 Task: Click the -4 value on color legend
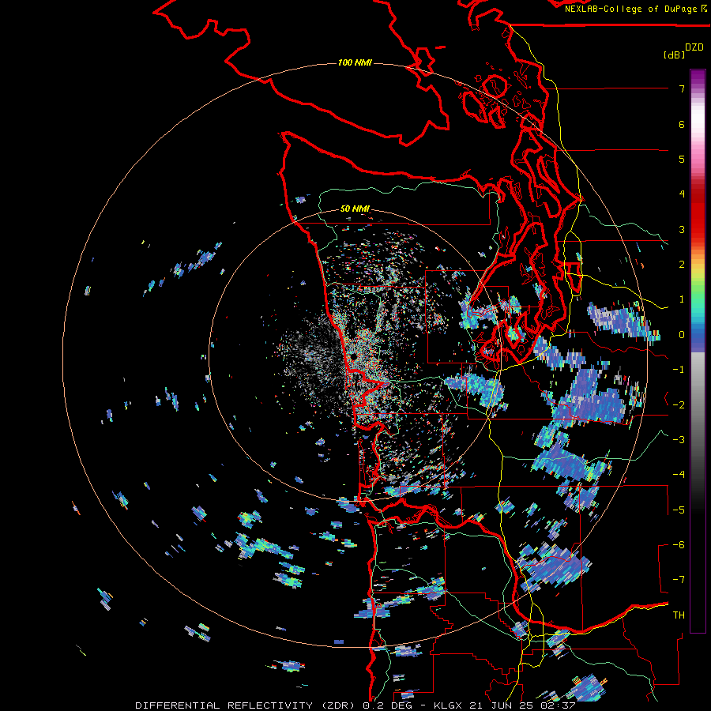[679, 474]
